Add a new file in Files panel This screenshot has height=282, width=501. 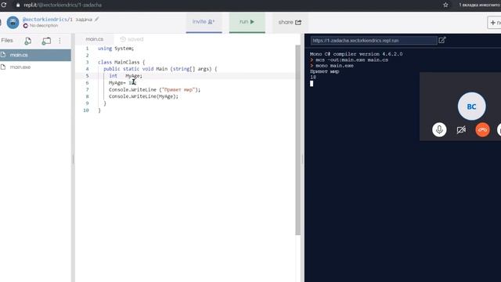28,41
